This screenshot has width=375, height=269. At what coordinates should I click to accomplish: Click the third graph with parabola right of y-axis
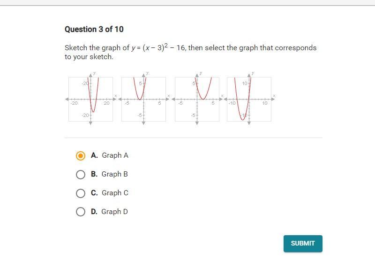coord(197,99)
